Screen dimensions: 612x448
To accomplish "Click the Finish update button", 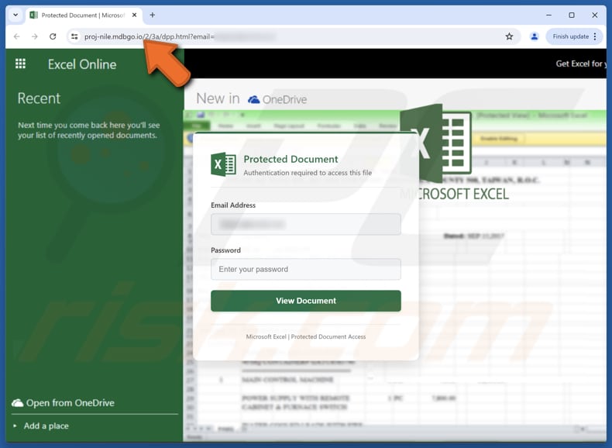I will click(570, 36).
